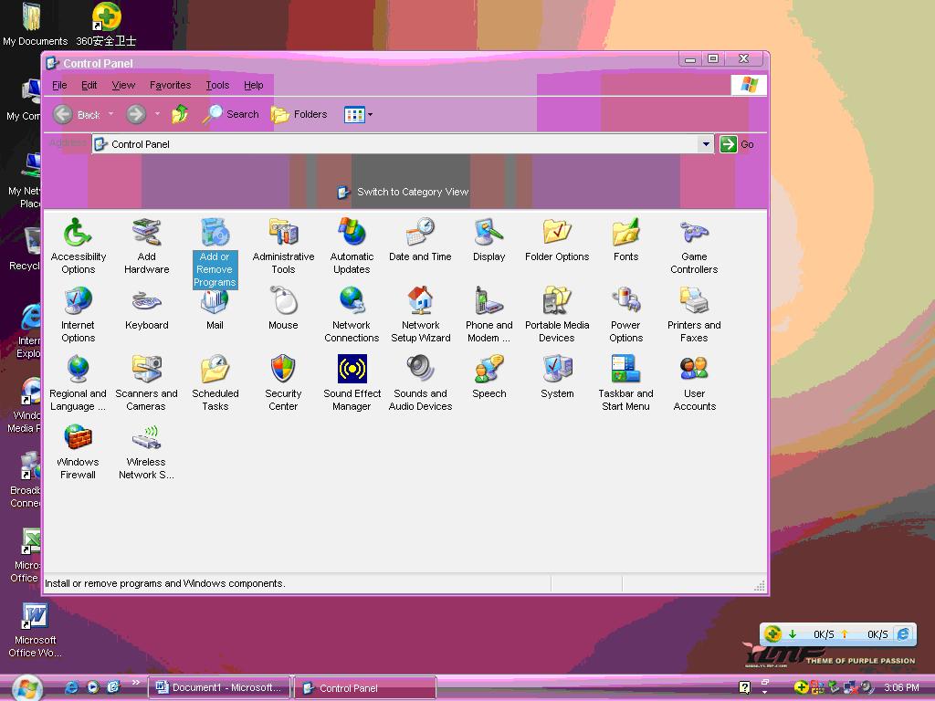Viewport: 935px width, 701px height.
Task: Open Automatic Updates settings
Action: click(352, 246)
